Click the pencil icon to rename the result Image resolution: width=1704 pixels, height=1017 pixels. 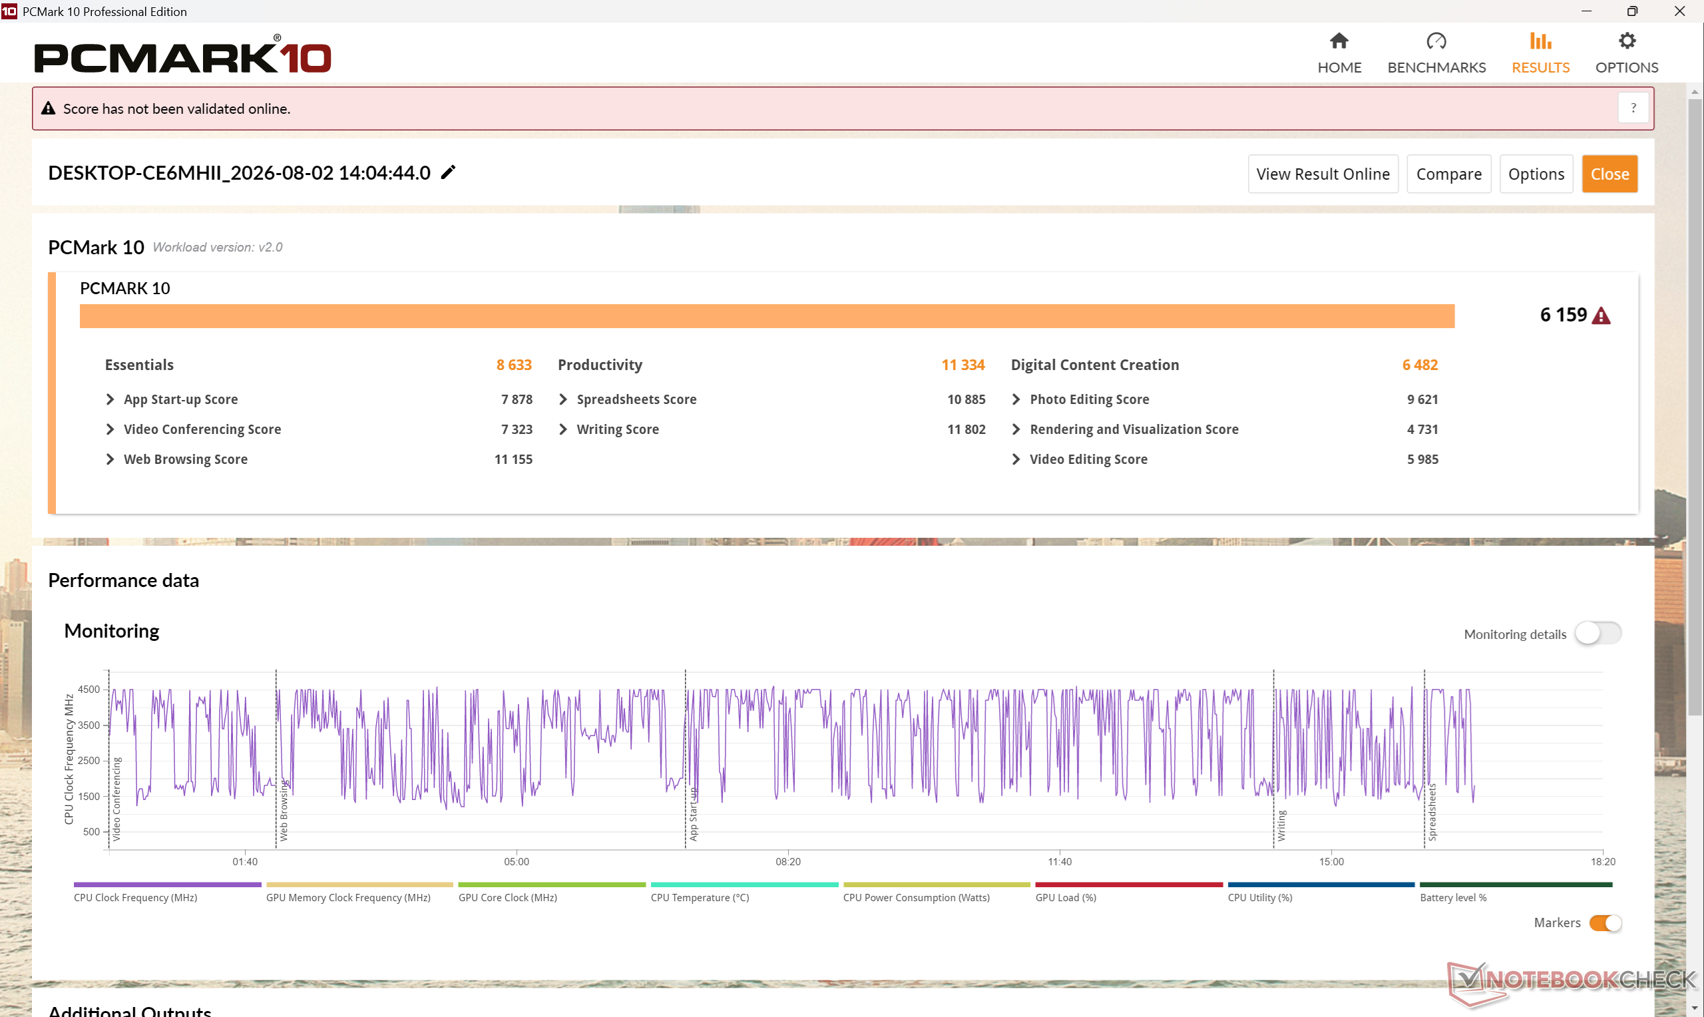coord(448,172)
